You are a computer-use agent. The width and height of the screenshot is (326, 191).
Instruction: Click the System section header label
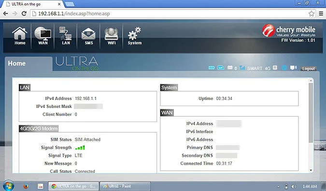click(169, 88)
